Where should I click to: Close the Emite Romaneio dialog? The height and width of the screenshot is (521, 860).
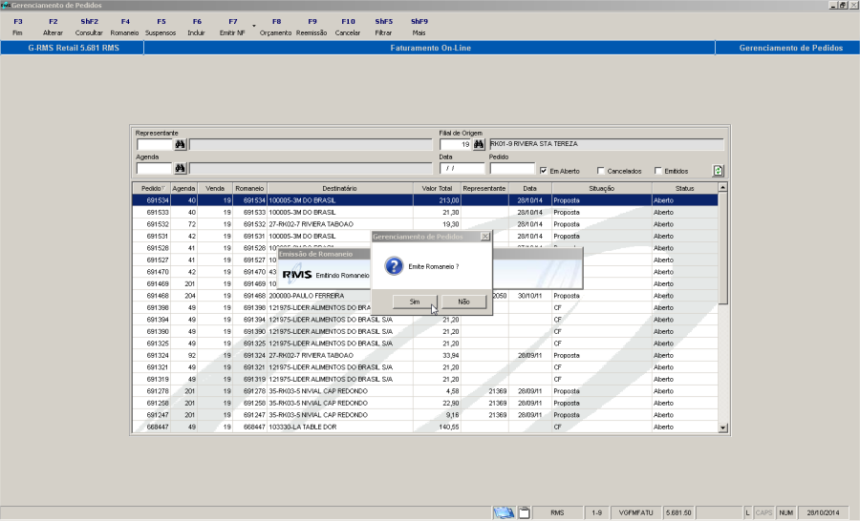point(485,237)
